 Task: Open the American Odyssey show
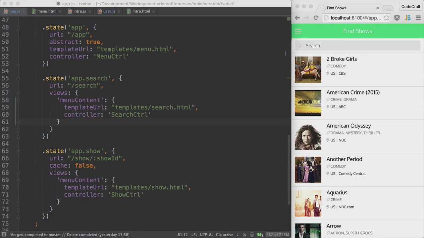coord(358,136)
